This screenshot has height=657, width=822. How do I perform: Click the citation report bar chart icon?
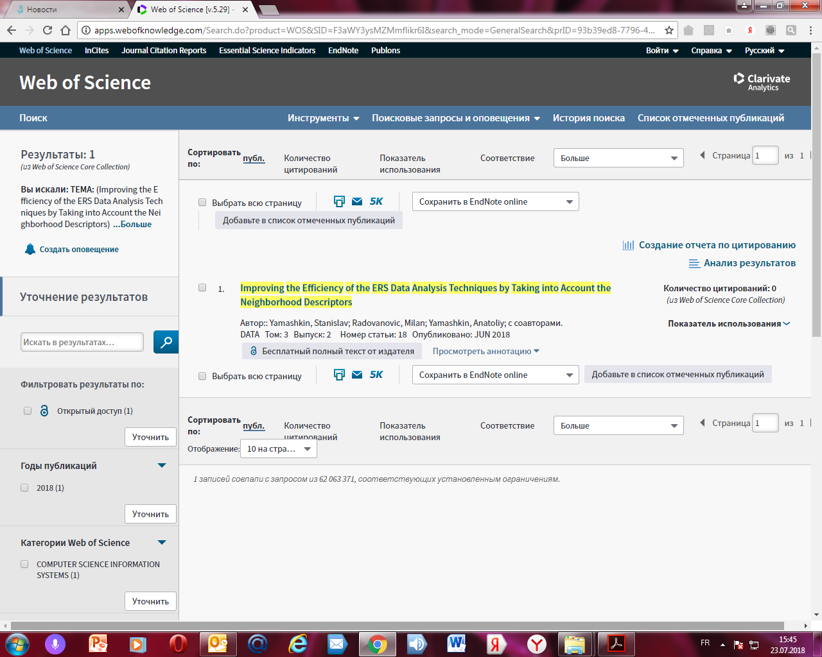(x=628, y=245)
